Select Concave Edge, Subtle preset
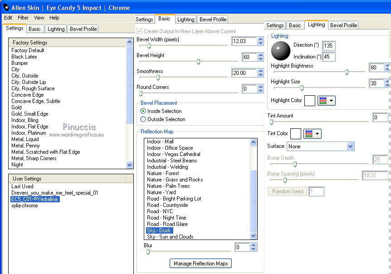This screenshot has width=391, height=274. click(36, 101)
